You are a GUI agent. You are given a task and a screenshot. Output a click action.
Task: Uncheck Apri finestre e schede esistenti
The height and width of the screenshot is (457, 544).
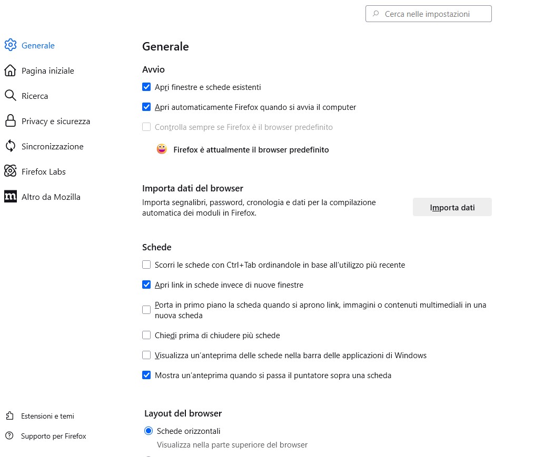pos(146,87)
